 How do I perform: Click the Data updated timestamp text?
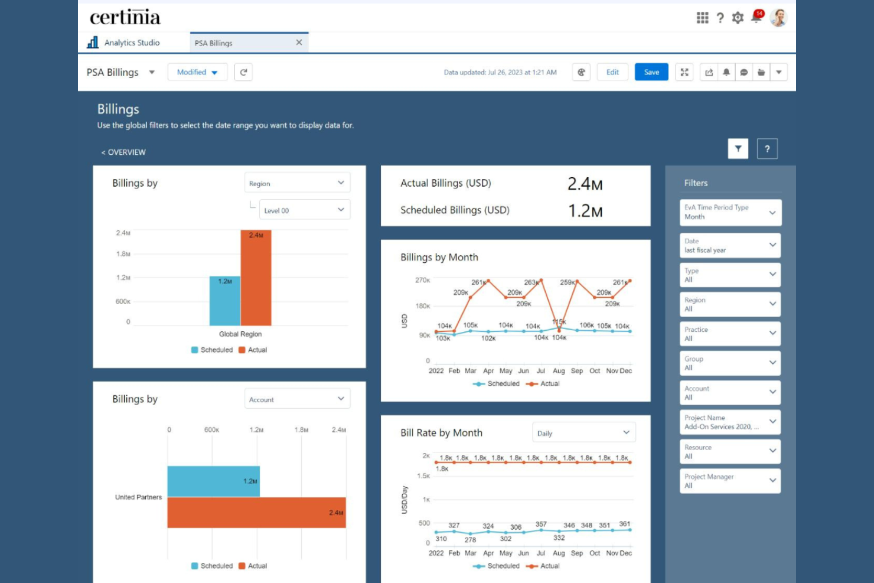tap(500, 73)
